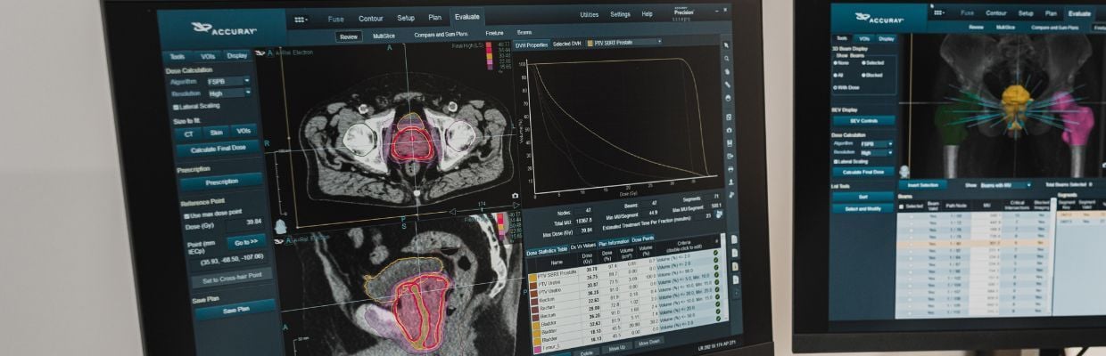Open the Plan Information tab
This screenshot has height=356, width=1106.
point(613,240)
